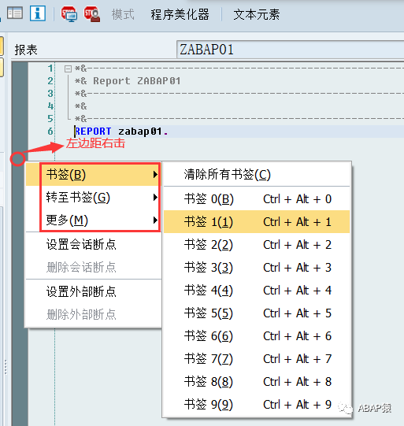Focus the ZABAP01 report name field
Viewport: 404px width, 426px height.
coord(290,50)
